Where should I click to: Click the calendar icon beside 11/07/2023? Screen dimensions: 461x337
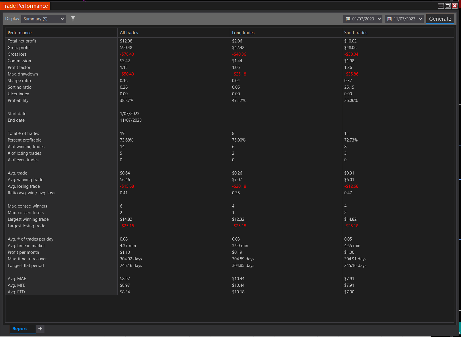pyautogui.click(x=389, y=19)
